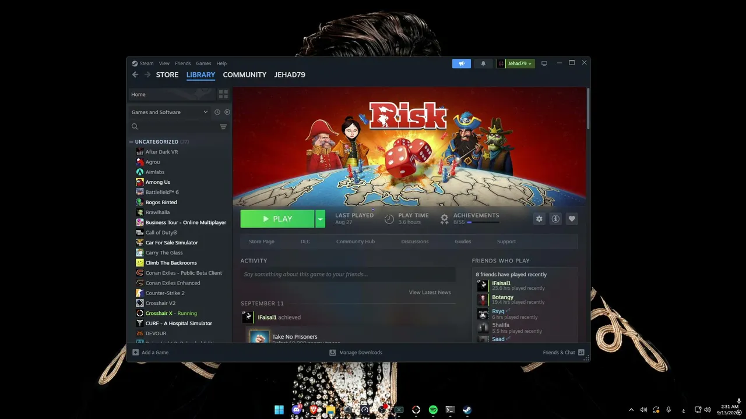Image resolution: width=746 pixels, height=419 pixels.
Task: Open the notifications bell
Action: coord(483,63)
